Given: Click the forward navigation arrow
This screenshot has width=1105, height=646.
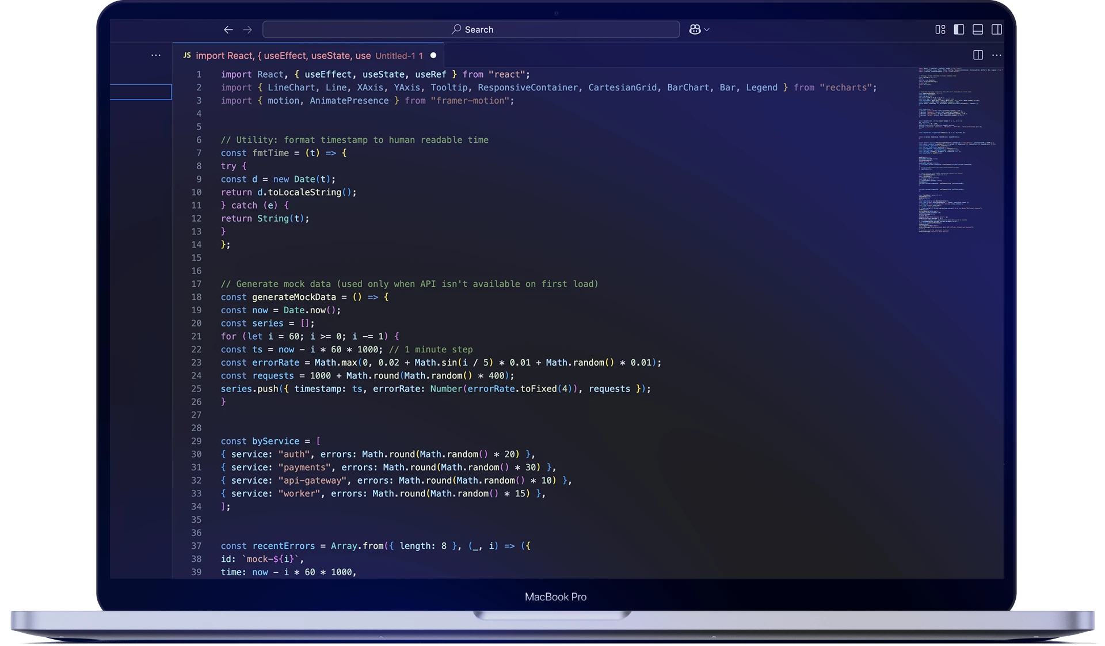Looking at the screenshot, I should coord(247,29).
